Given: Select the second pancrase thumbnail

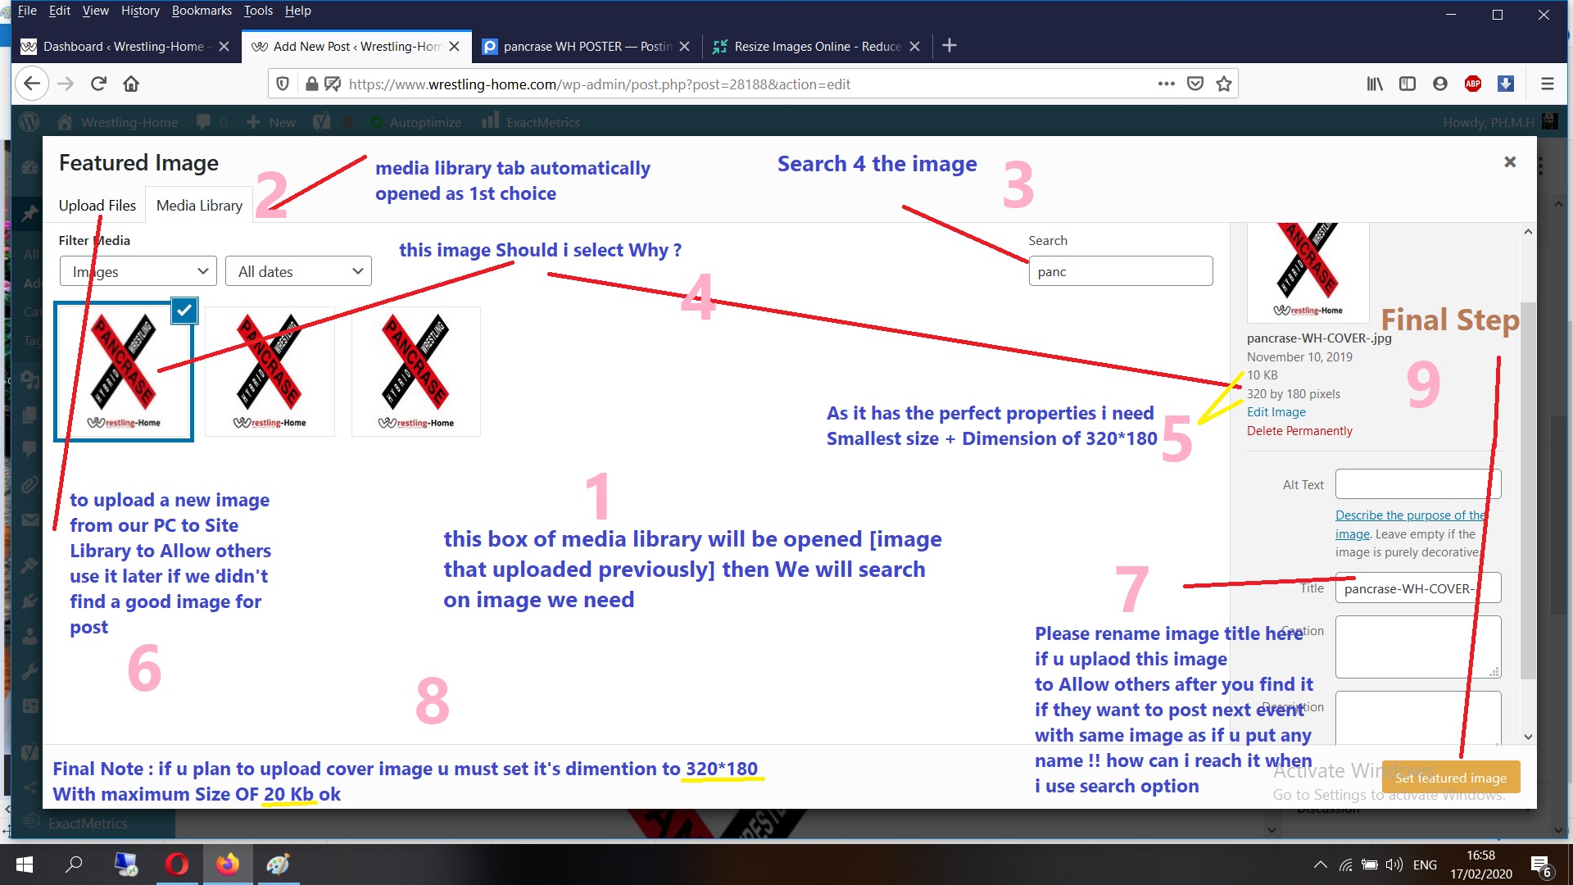Looking at the screenshot, I should 270,371.
